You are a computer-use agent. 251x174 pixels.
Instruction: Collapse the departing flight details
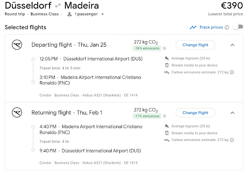coord(232,45)
